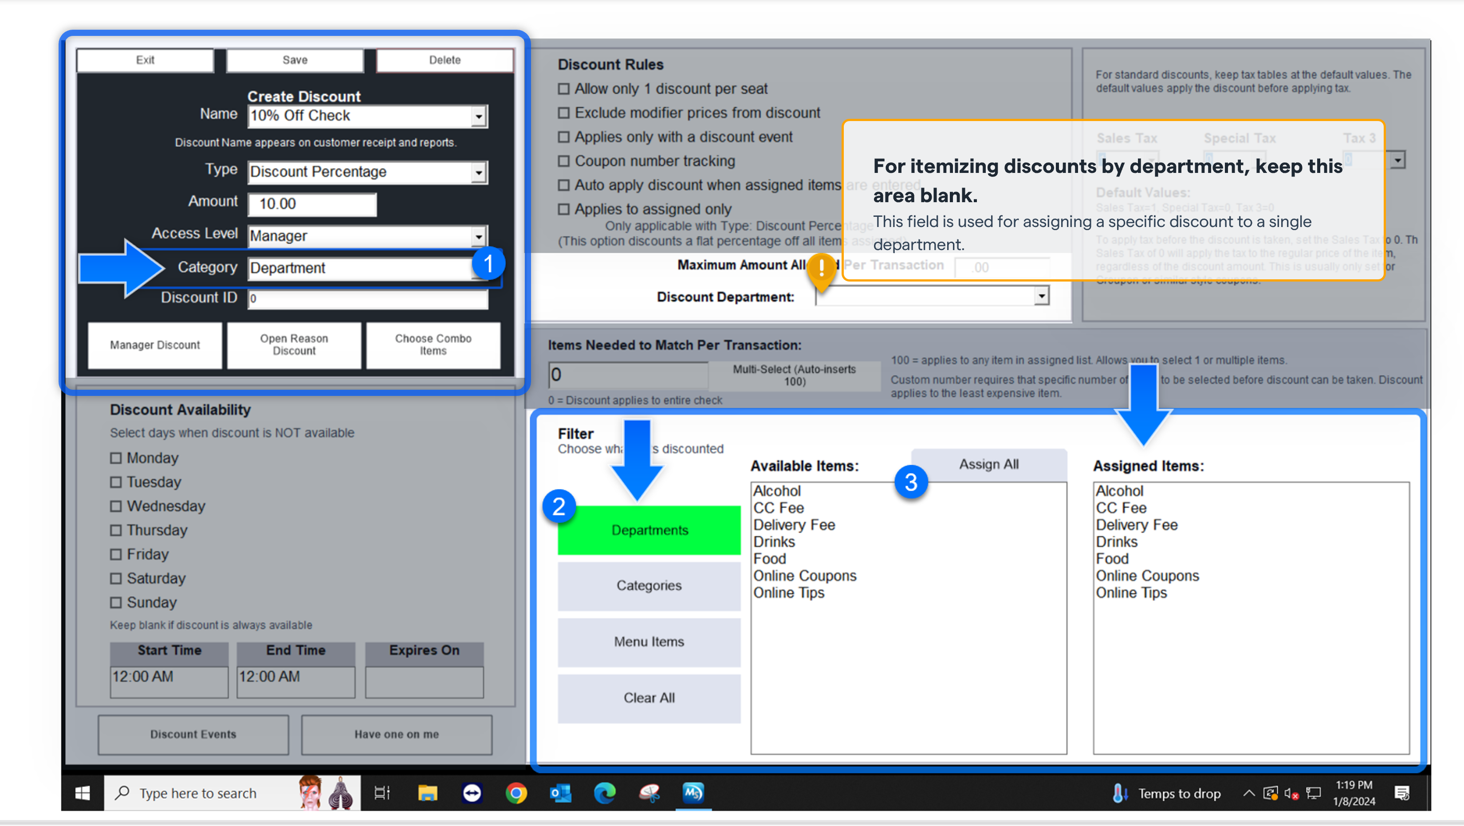
Task: Open Microsoft Edge from the taskbar
Action: [605, 793]
